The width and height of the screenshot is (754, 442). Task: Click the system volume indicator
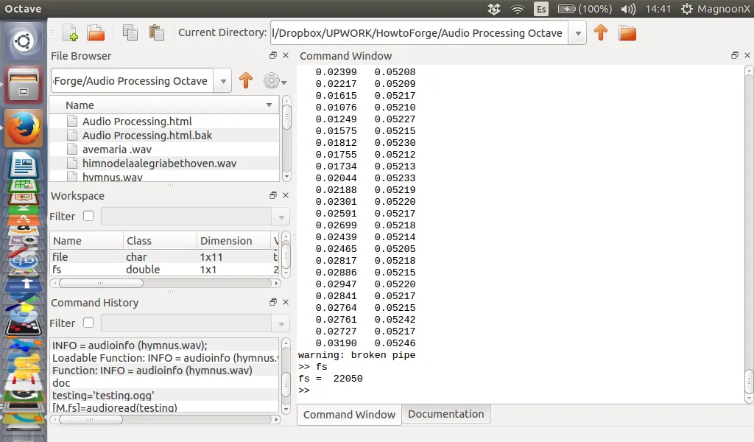pos(628,9)
